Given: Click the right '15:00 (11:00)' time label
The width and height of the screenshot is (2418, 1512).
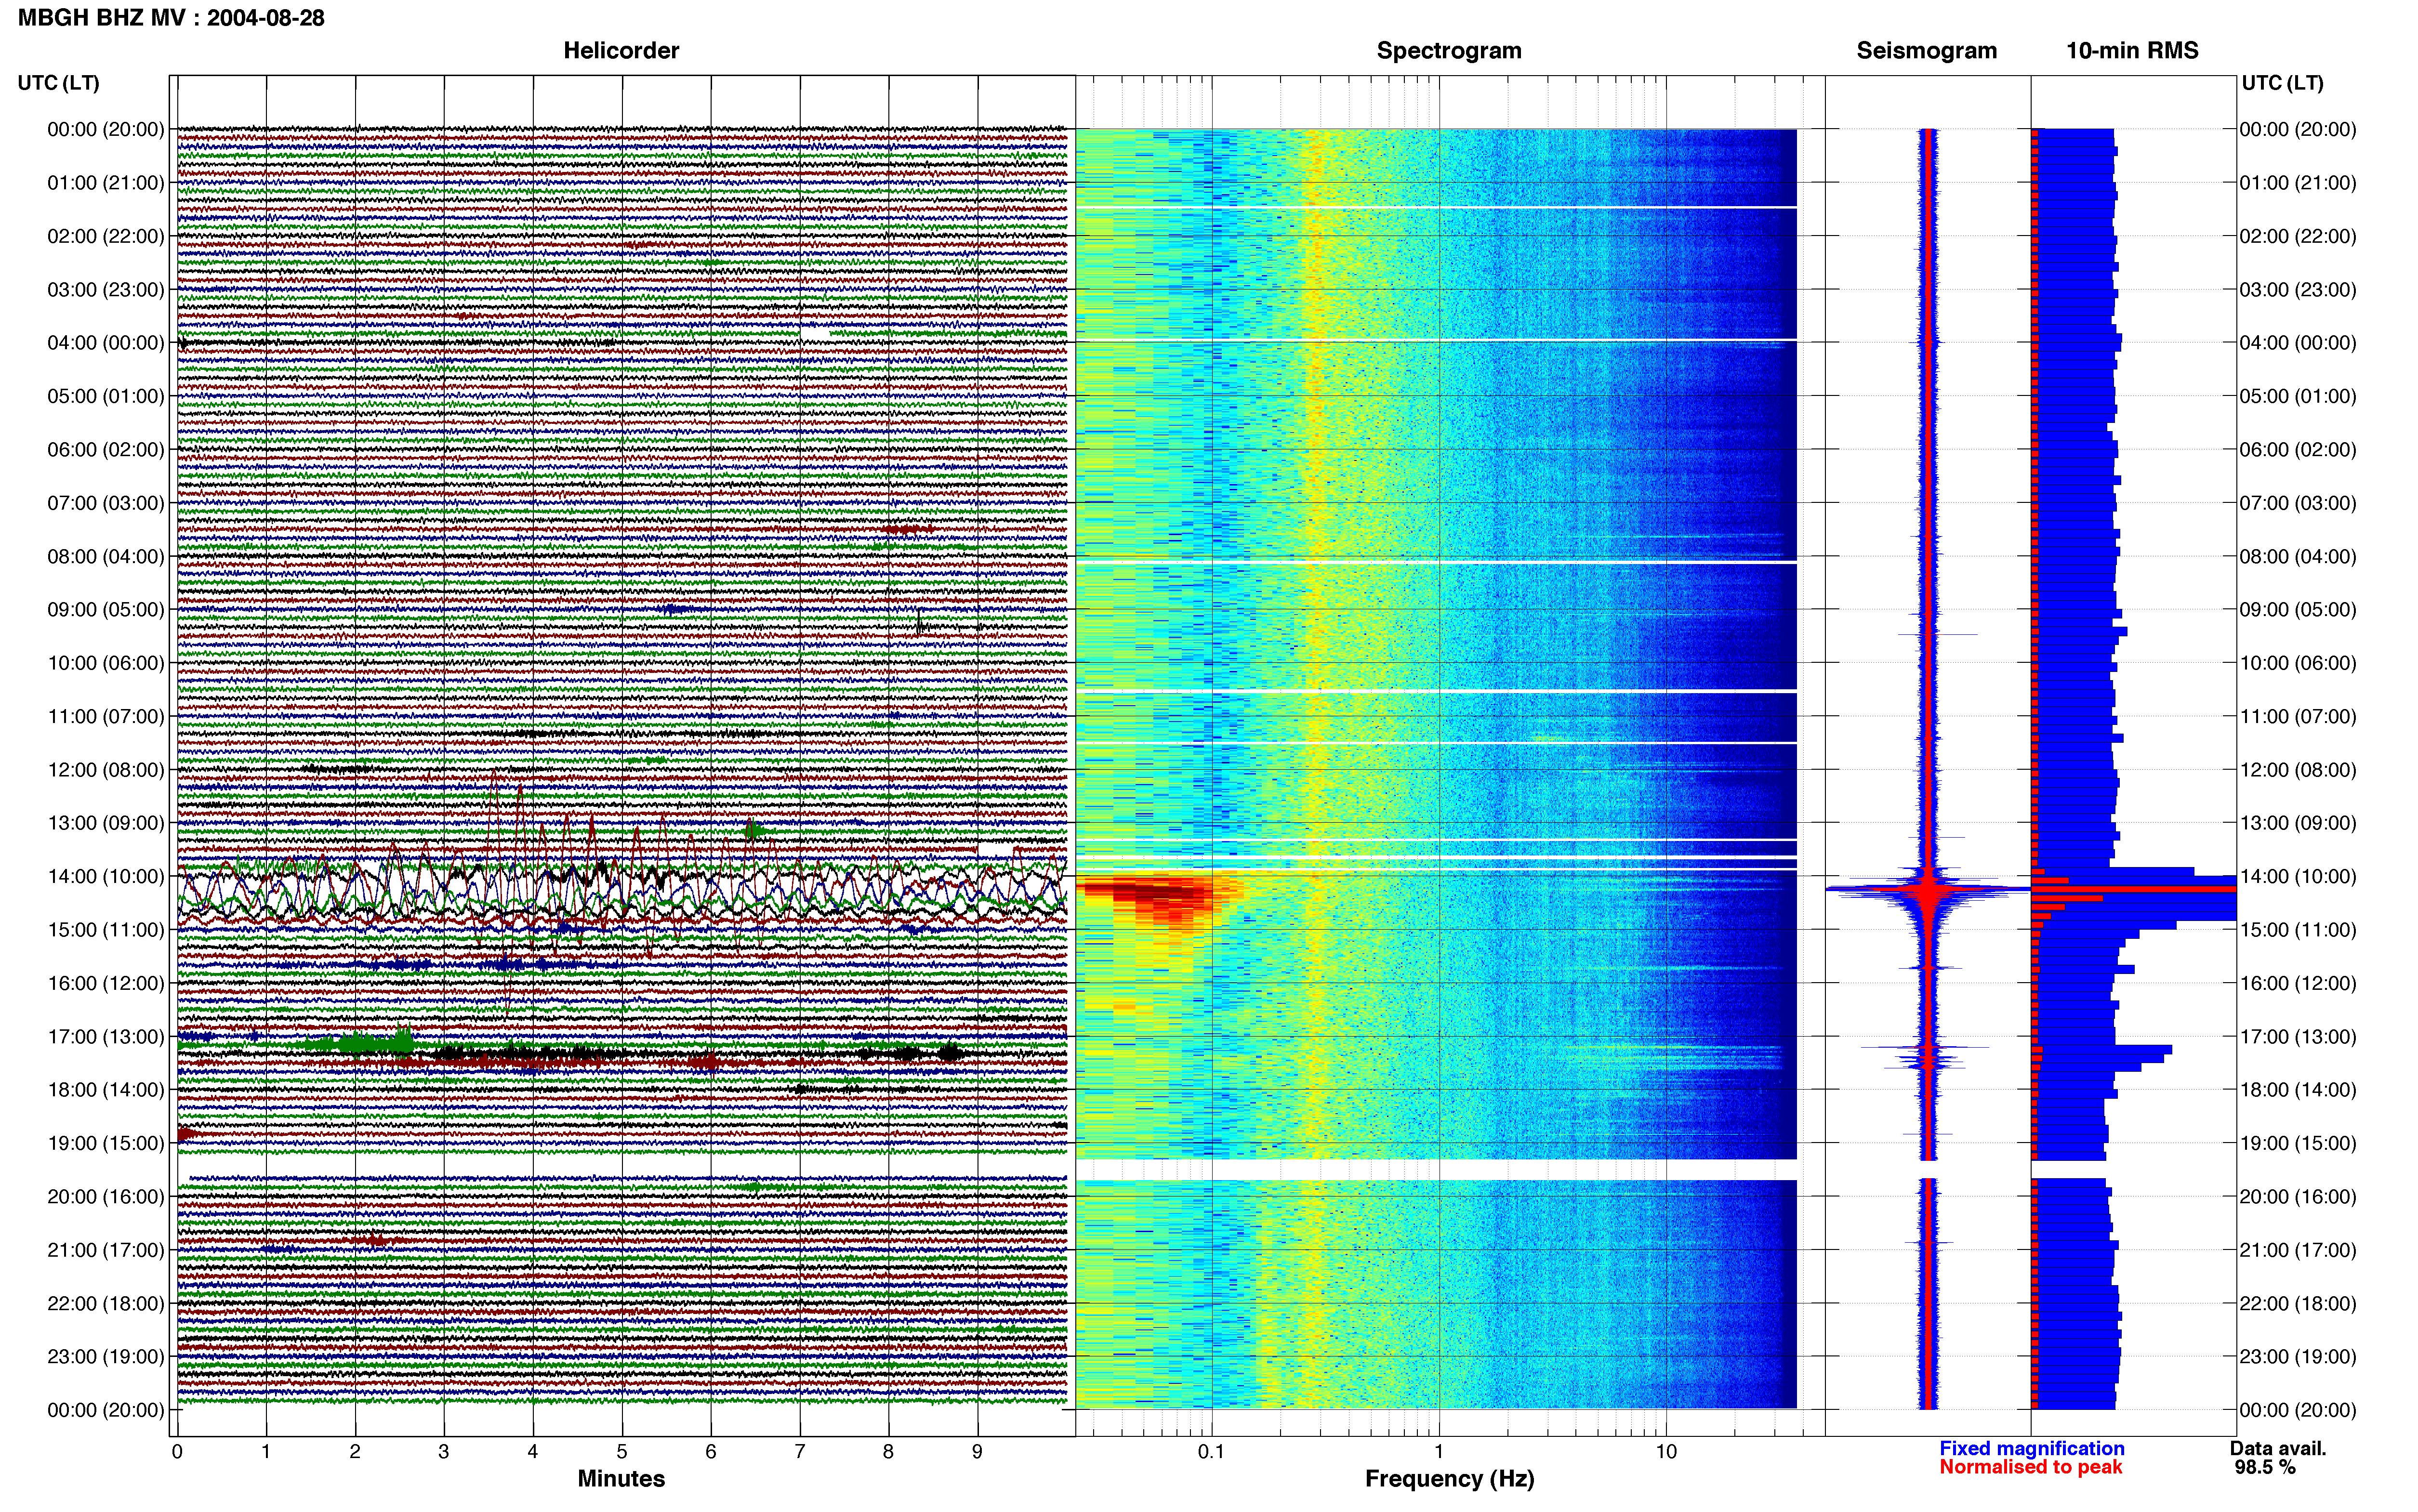Looking at the screenshot, I should (x=2298, y=930).
